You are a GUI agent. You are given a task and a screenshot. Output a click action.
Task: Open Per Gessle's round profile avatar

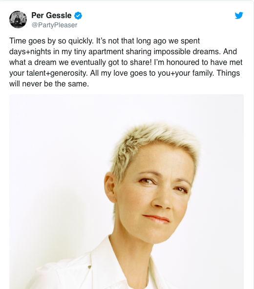18,20
